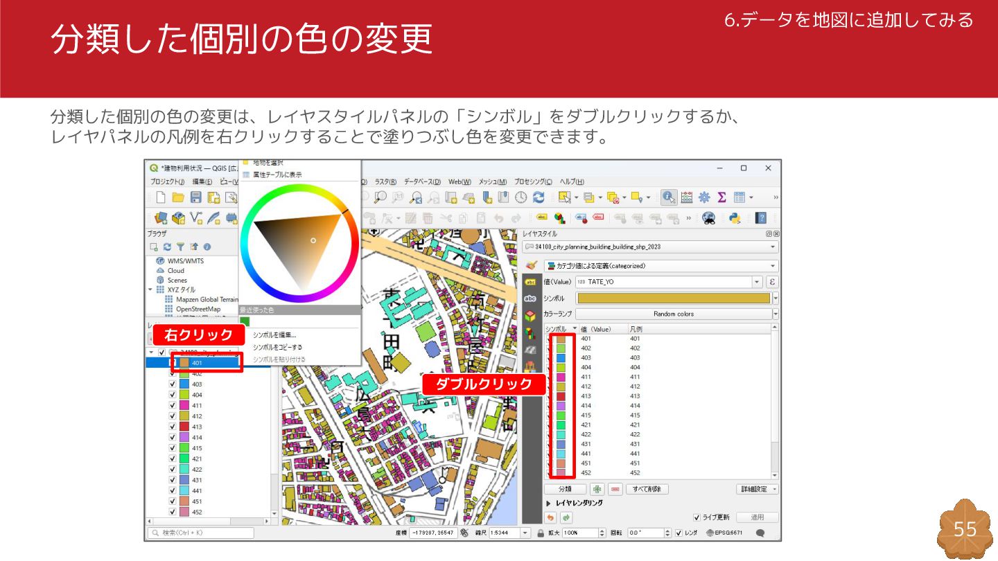
Task: Click the feather-shaped new layer icon
Action: 214,218
